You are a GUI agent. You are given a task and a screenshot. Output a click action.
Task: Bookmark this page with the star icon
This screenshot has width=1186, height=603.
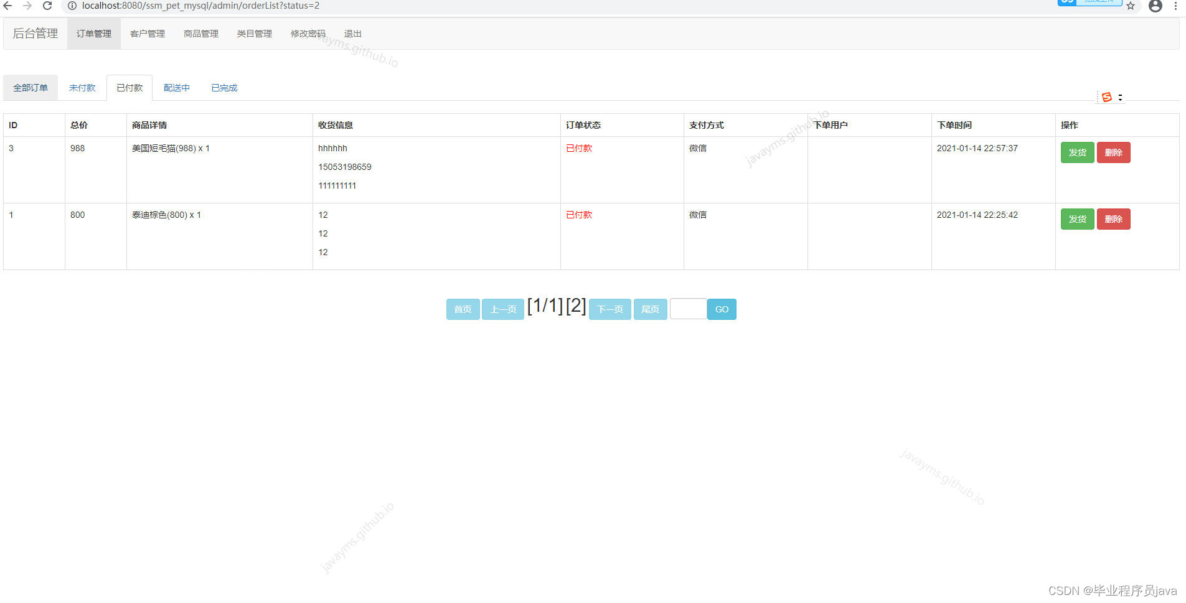point(1131,6)
